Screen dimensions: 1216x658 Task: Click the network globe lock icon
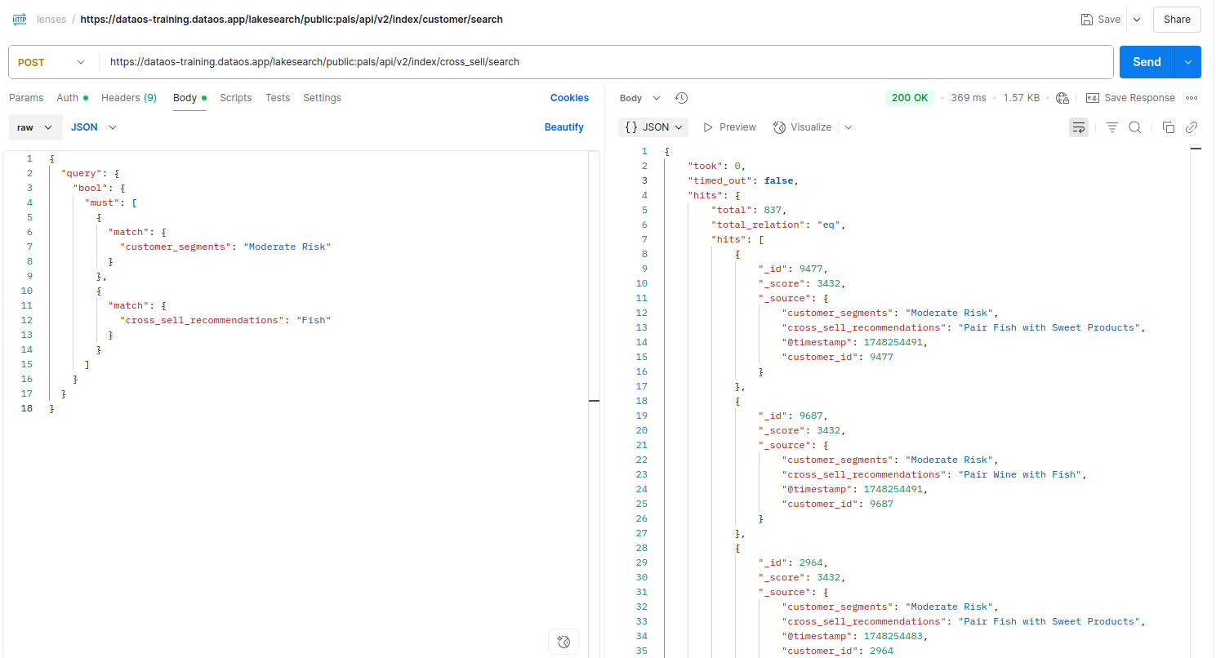1062,98
